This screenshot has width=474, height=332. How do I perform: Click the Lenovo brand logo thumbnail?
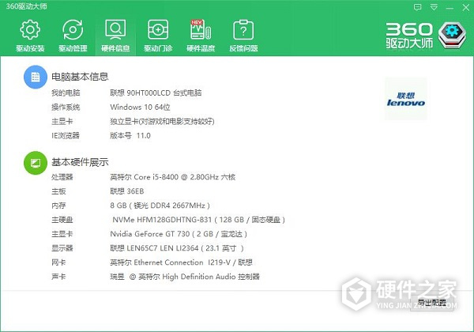pos(406,99)
